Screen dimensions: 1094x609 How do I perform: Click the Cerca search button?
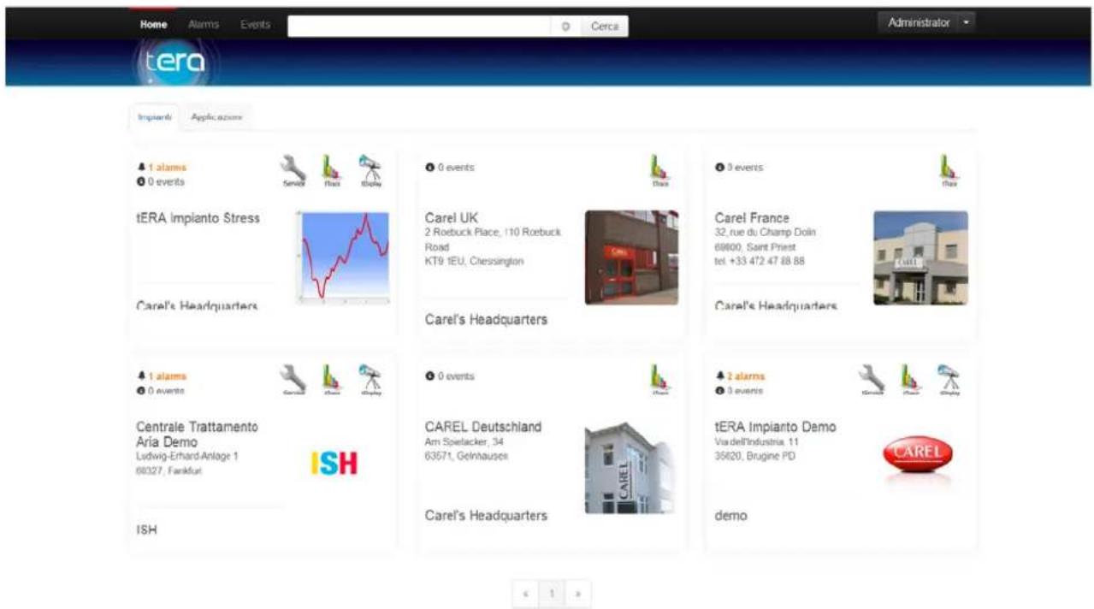[x=605, y=26]
